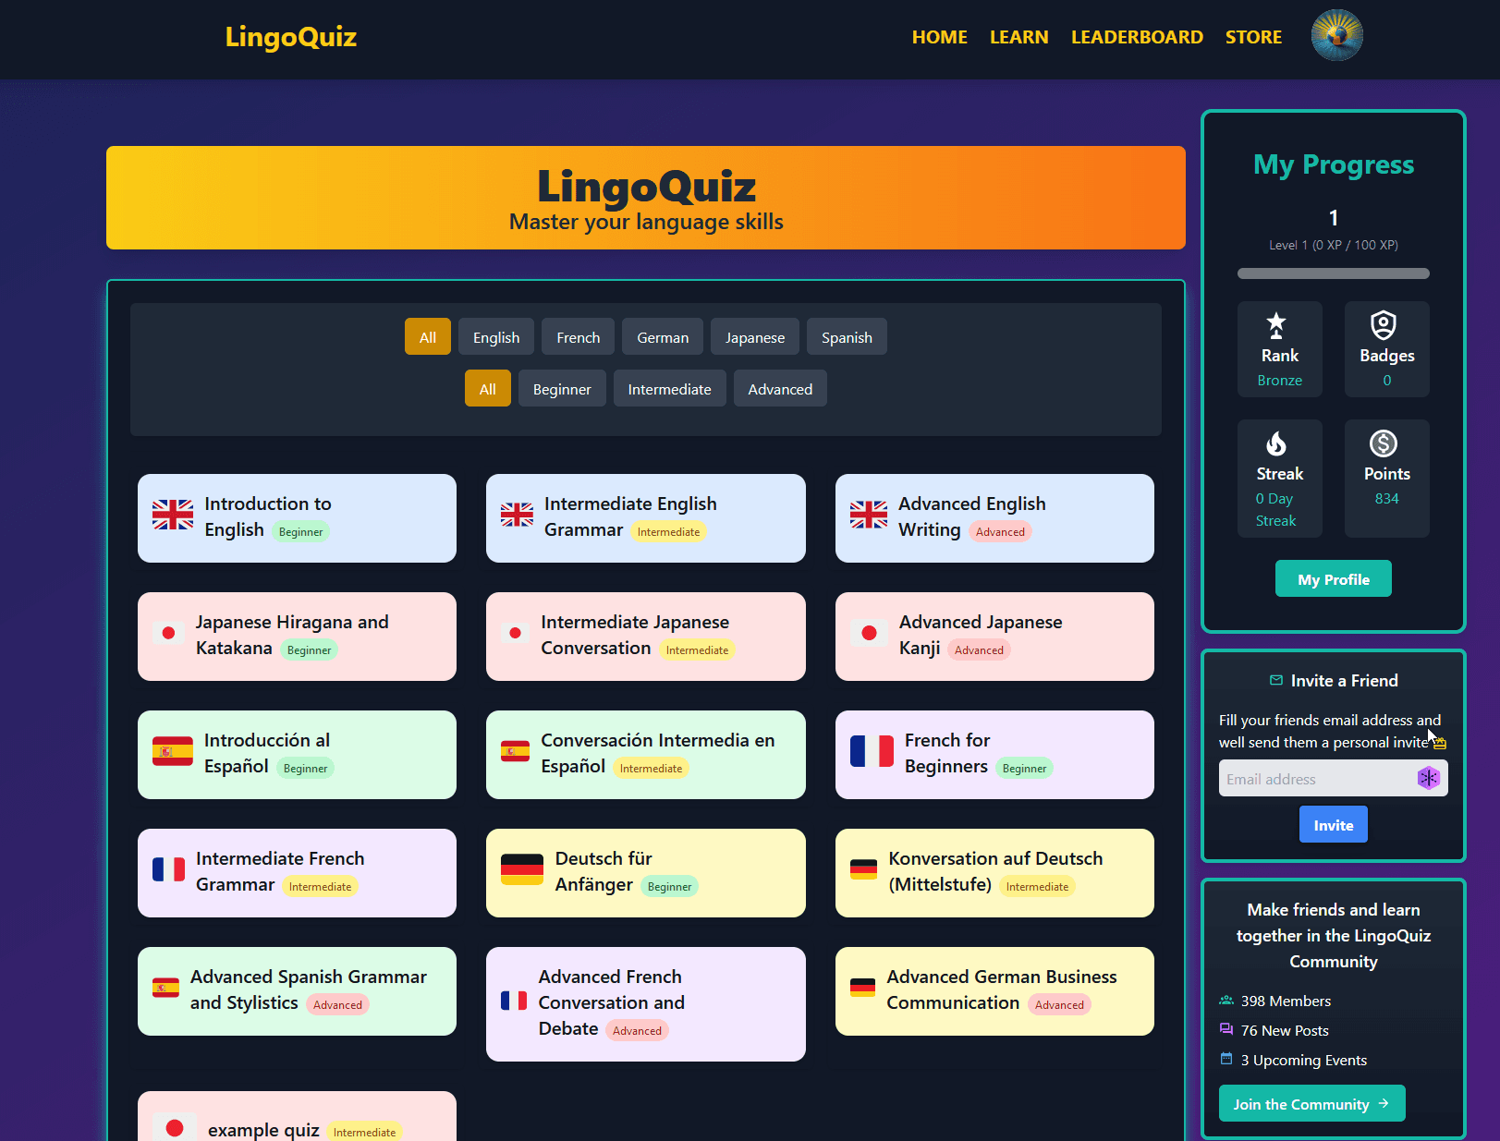Open the user avatar profile picture
Screen dimensions: 1500x1141
pos(1336,36)
